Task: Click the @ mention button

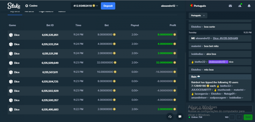Action: [x=239, y=117]
